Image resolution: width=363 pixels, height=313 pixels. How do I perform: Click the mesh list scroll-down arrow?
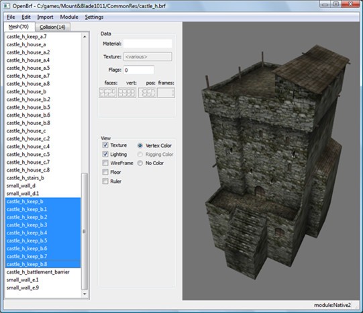tap(85, 294)
